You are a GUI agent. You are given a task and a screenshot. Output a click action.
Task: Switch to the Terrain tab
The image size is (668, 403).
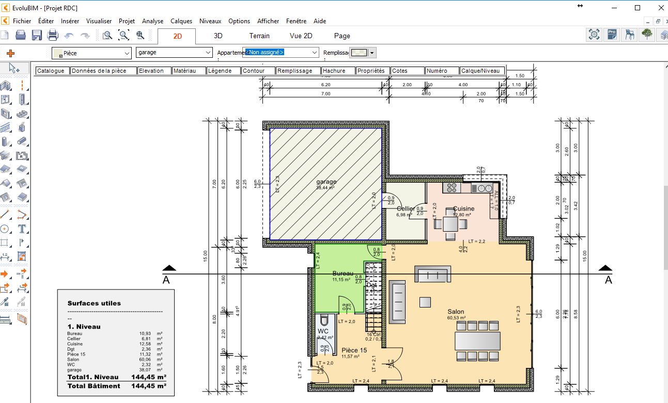coord(259,36)
